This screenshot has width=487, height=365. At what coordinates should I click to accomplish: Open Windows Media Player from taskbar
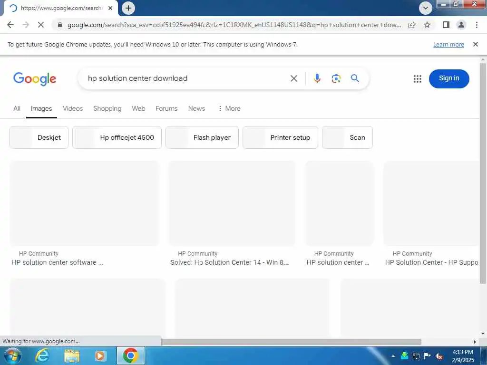click(100, 355)
